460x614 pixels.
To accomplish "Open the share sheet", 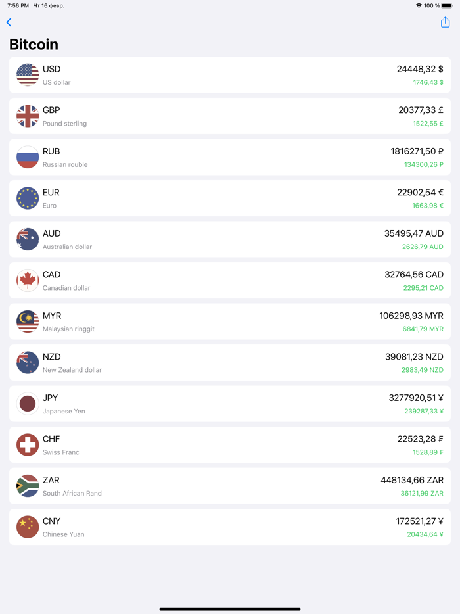I will (445, 22).
